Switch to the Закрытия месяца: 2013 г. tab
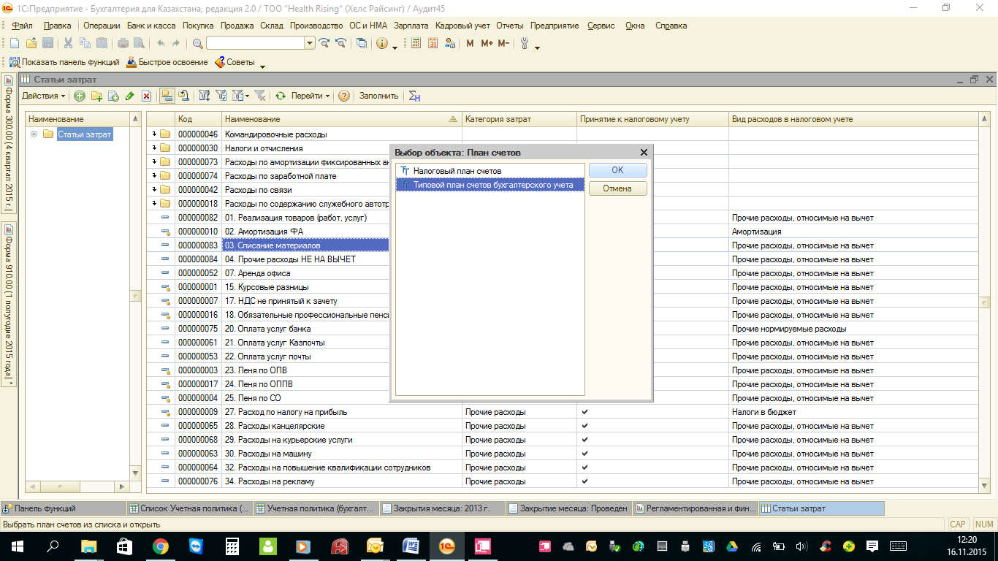 click(442, 508)
